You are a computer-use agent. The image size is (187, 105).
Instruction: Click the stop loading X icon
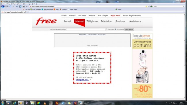click(x=14, y=7)
